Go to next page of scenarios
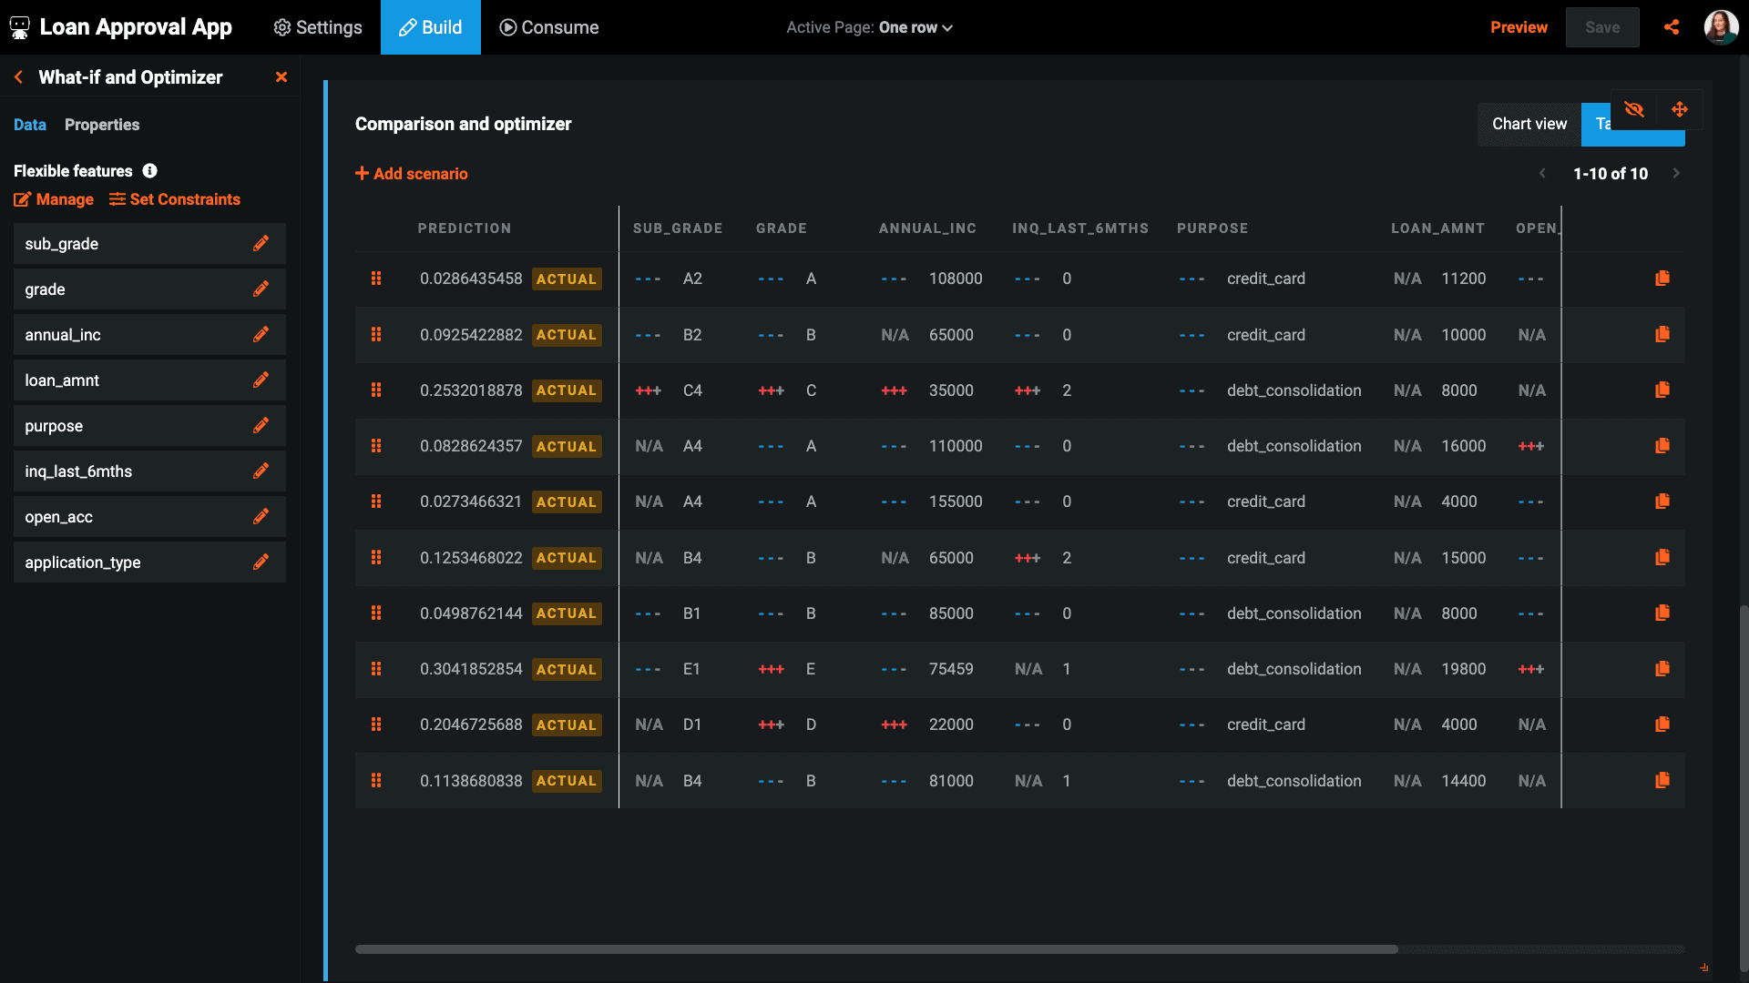Viewport: 1749px width, 983px height. point(1676,173)
